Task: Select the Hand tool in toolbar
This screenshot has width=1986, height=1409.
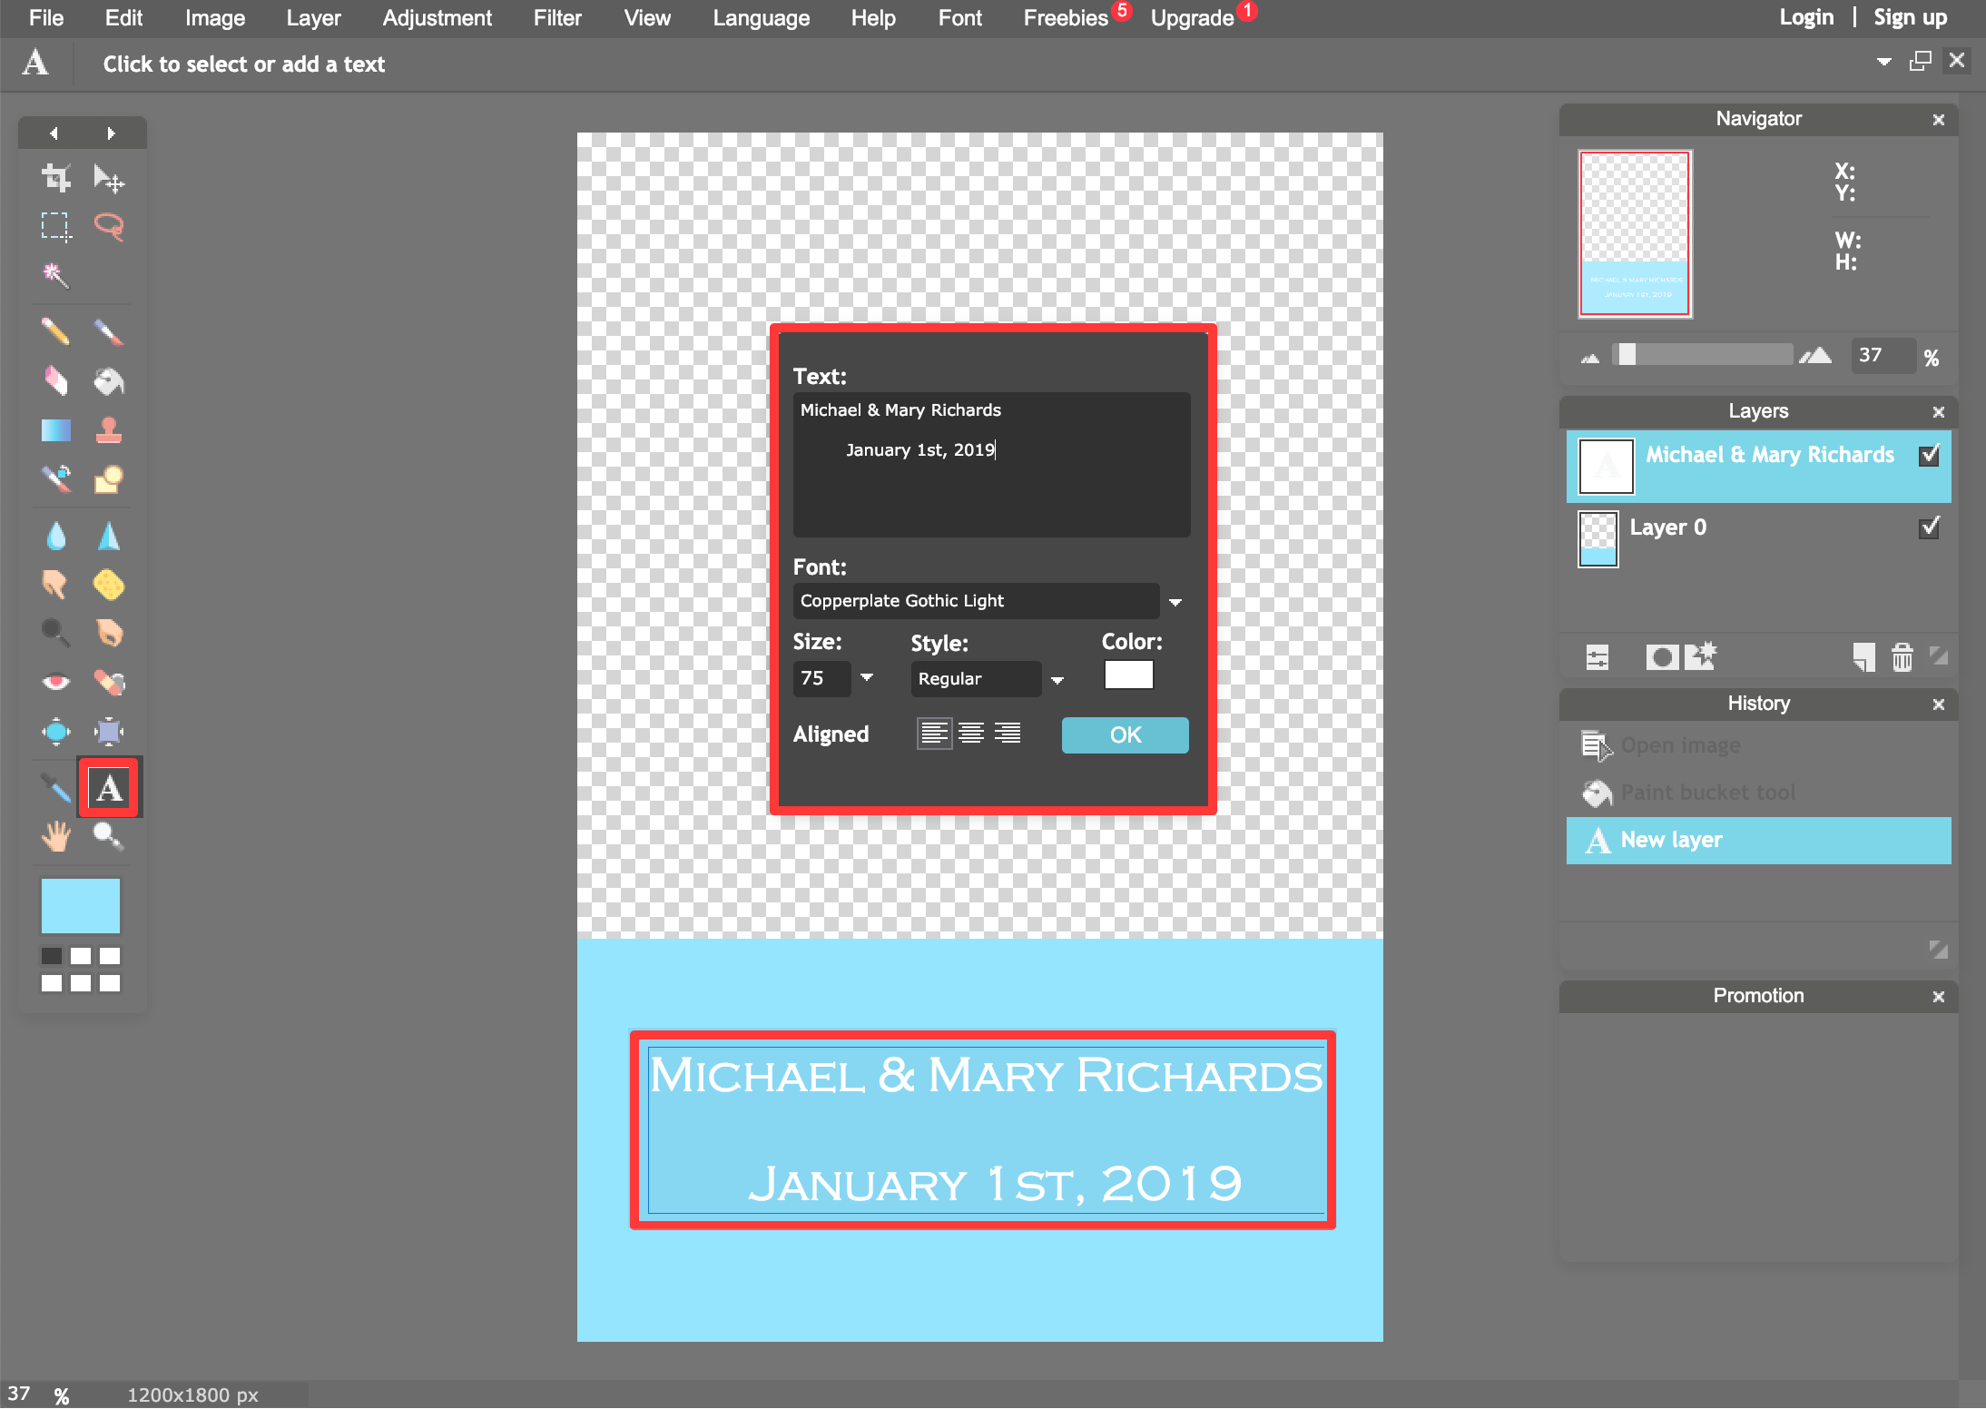Action: click(x=54, y=835)
